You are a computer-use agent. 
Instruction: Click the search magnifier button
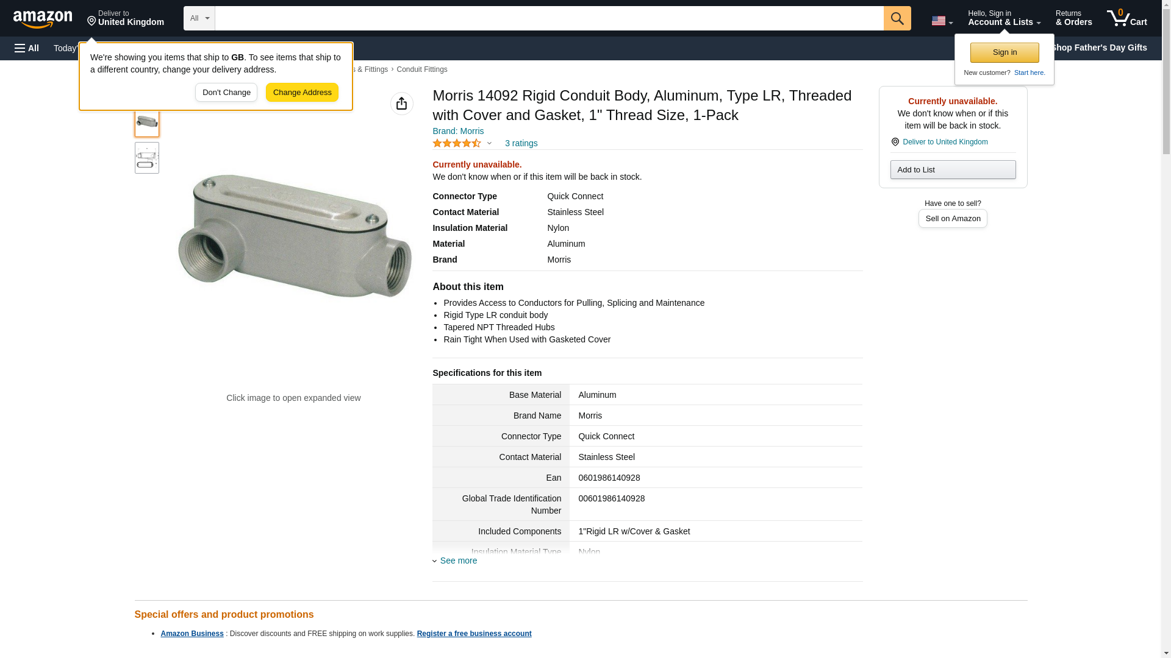pyautogui.click(x=897, y=18)
